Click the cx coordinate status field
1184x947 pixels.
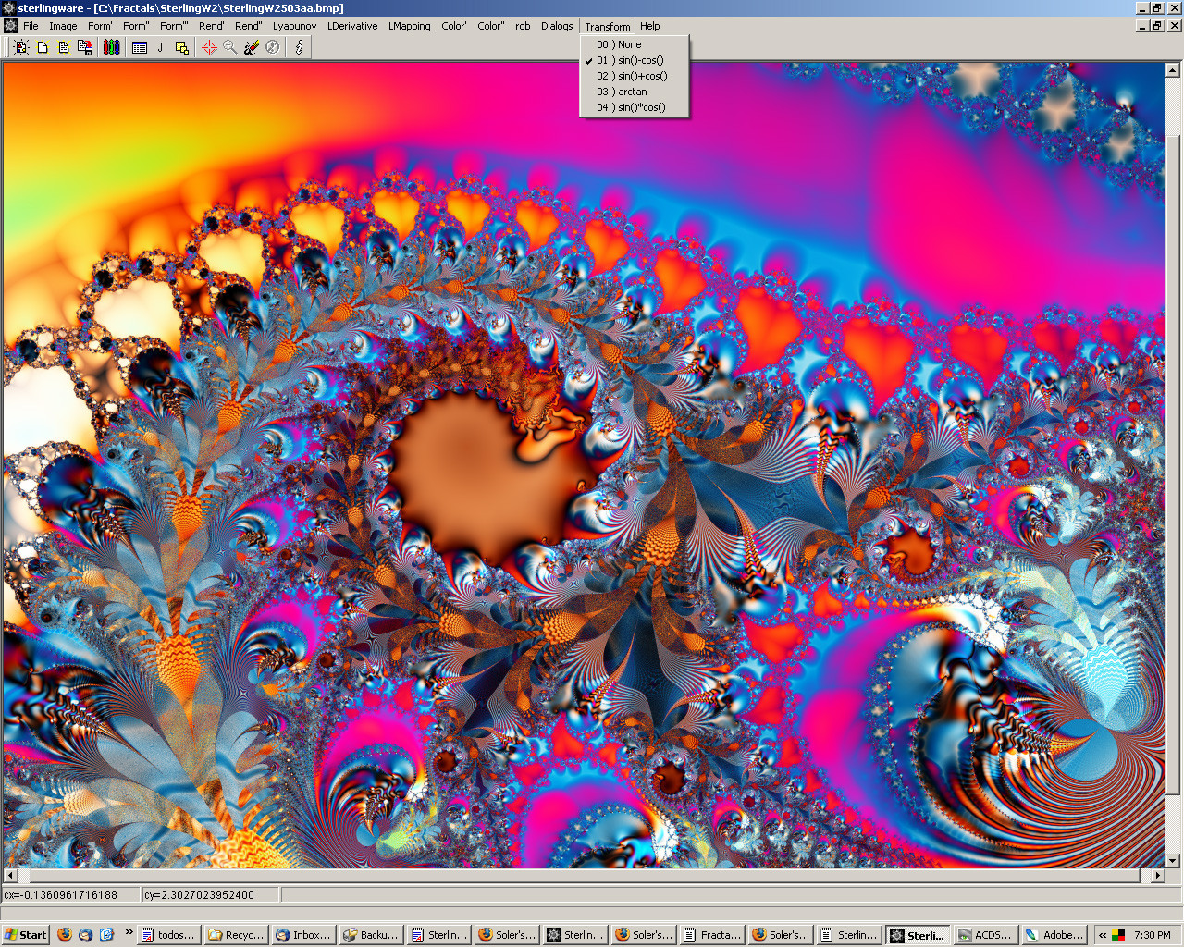coord(70,894)
